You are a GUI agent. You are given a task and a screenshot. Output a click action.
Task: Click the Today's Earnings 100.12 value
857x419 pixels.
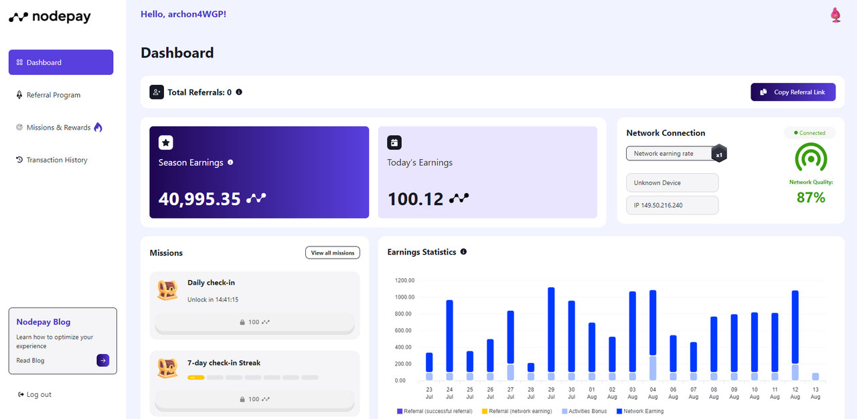tap(415, 198)
